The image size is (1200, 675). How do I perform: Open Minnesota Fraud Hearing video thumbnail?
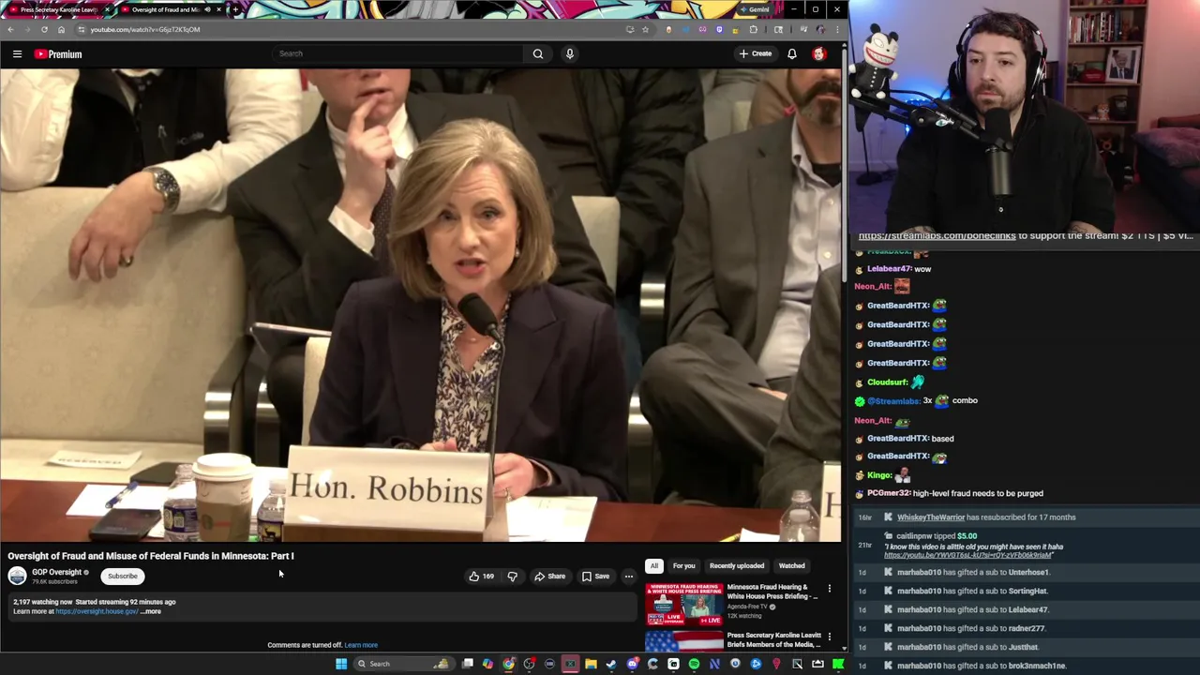tap(684, 604)
